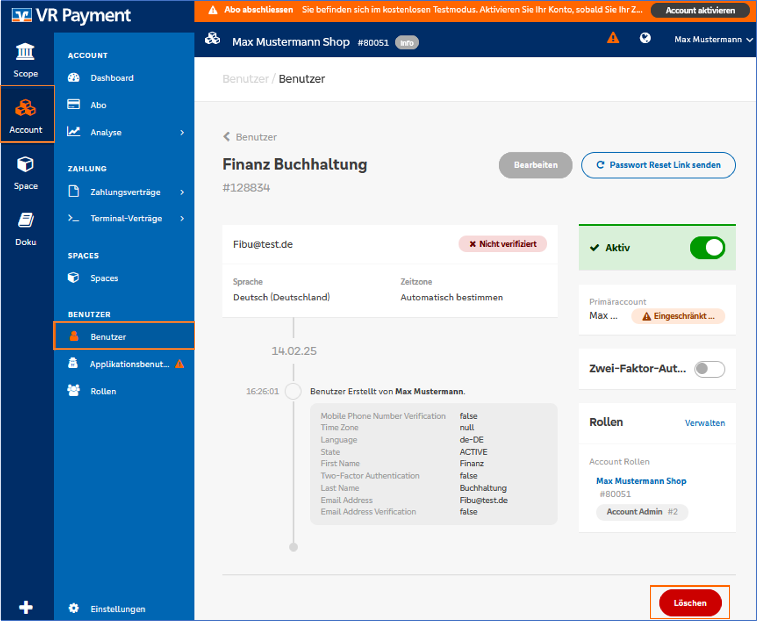Click the Fibu@test.de email address
Image resolution: width=757 pixels, height=621 pixels.
(x=263, y=244)
